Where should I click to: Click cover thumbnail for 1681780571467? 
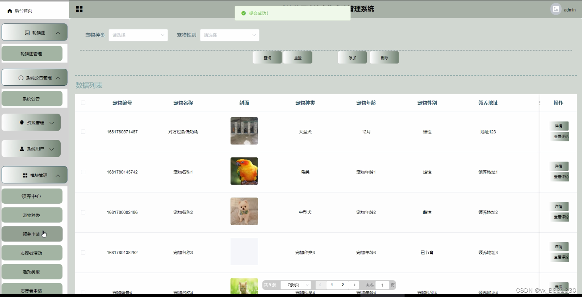coord(244,131)
